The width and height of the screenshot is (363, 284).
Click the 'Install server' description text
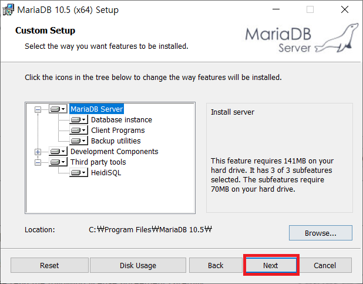coord(233,112)
